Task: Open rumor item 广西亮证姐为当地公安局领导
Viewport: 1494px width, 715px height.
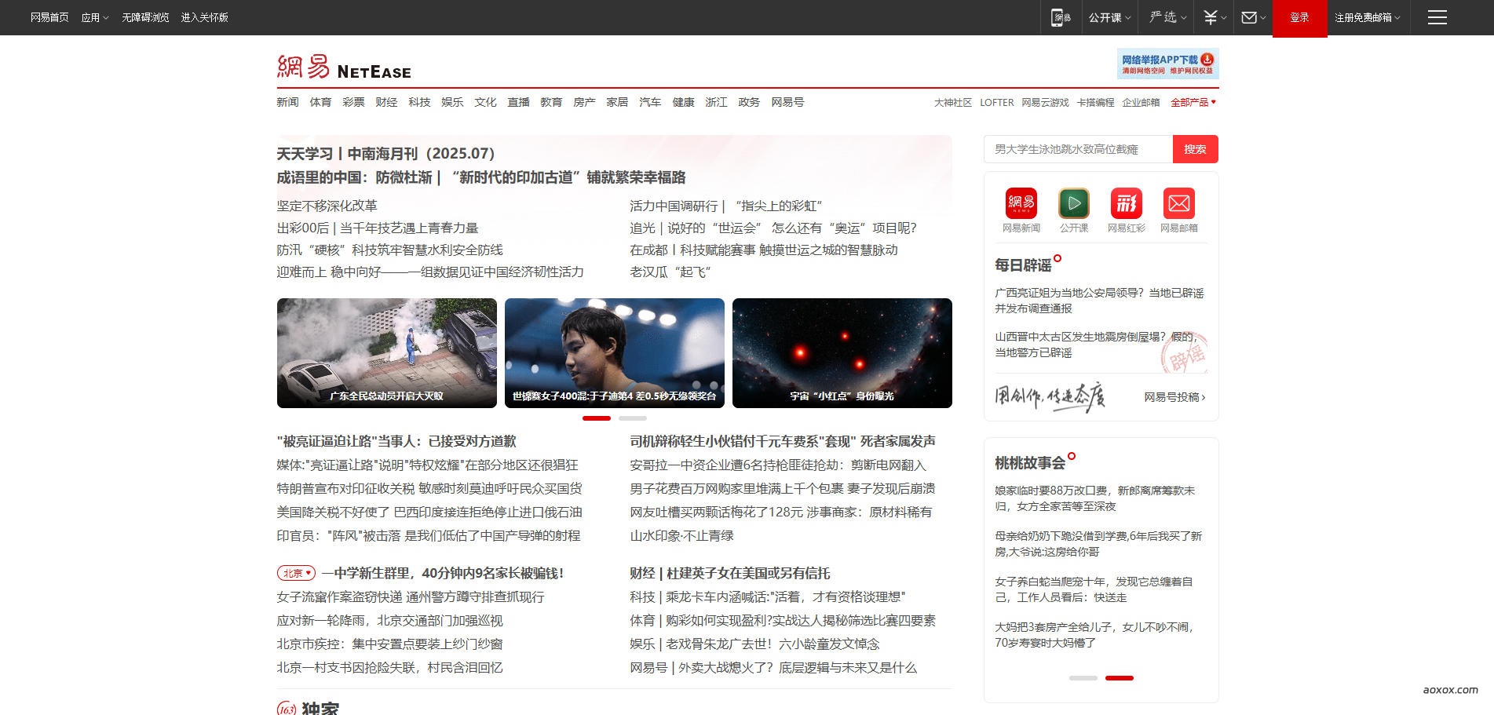Action: (x=1099, y=301)
